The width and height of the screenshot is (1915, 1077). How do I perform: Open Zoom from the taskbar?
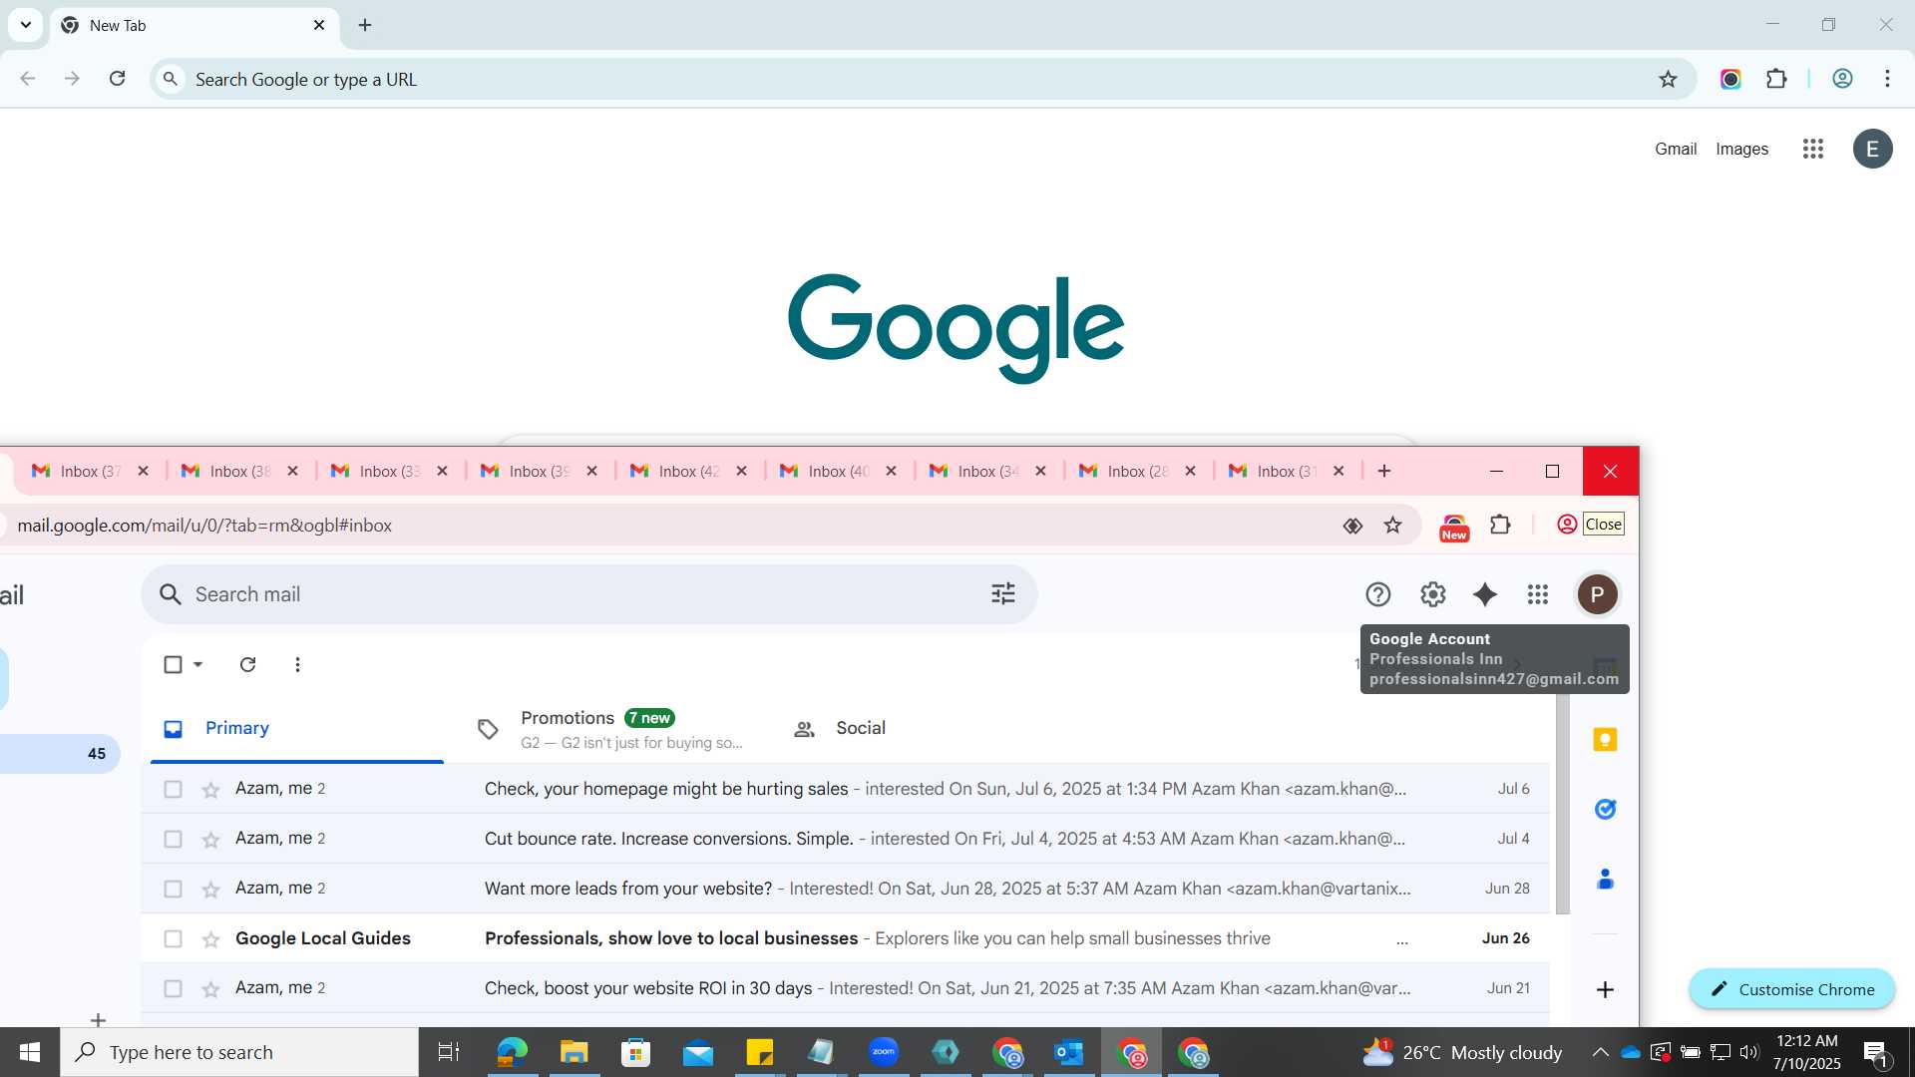pos(884,1052)
